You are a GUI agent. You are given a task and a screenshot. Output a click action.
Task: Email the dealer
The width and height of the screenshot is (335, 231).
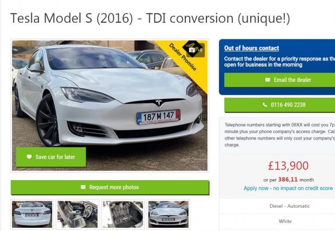(x=280, y=80)
